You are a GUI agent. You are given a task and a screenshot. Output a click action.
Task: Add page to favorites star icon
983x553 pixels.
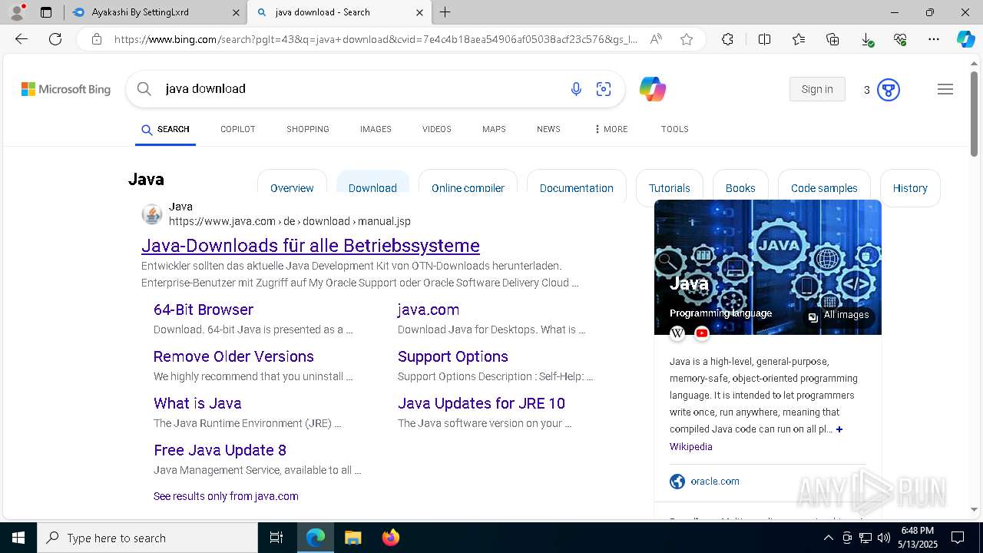(x=687, y=39)
